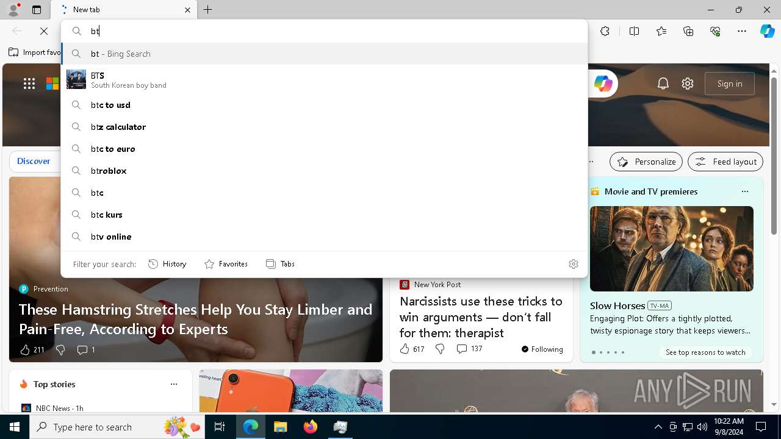Open the Slow Horses thumbnail
Viewport: 781px width, 439px height.
coord(672,249)
